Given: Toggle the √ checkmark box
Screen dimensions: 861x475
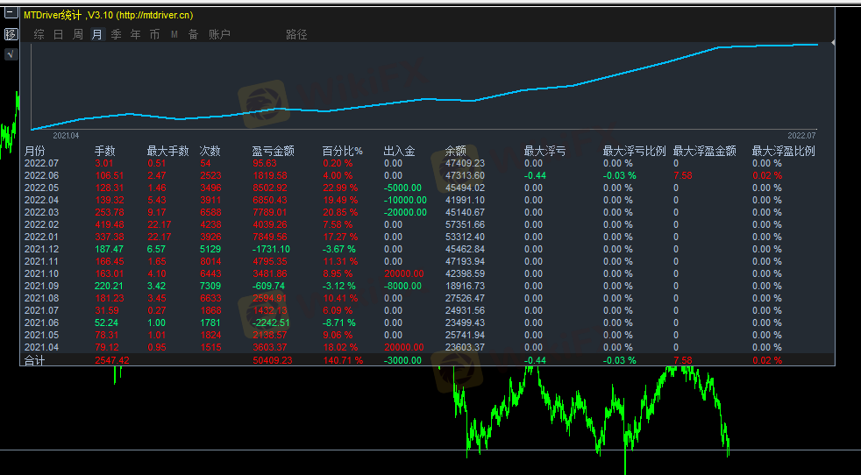Looking at the screenshot, I should pos(11,54).
